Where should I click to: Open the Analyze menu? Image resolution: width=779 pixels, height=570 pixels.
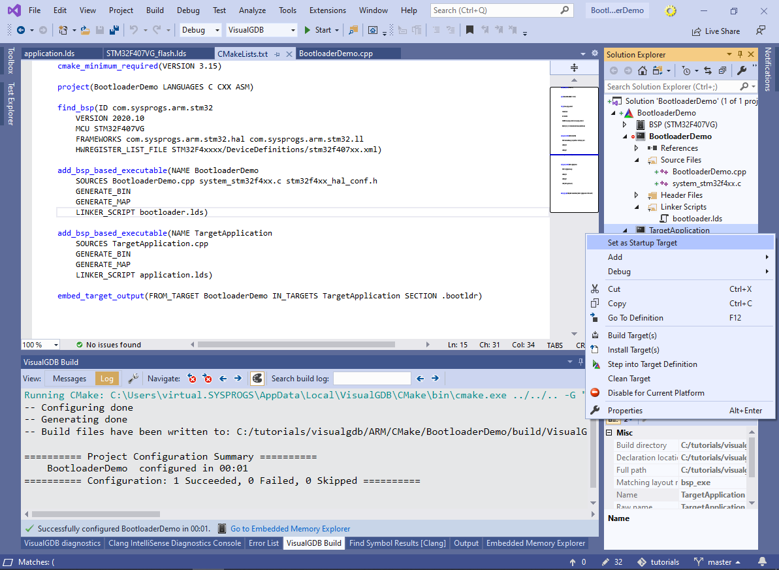(x=253, y=10)
